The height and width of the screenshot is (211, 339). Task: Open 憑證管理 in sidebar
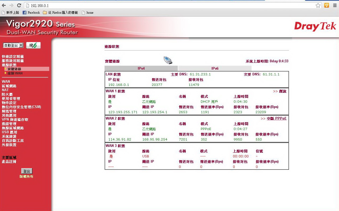[9, 124]
